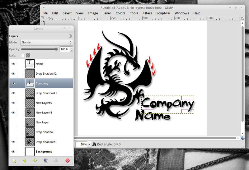Show the hidden New Layer via eye column

point(13,122)
